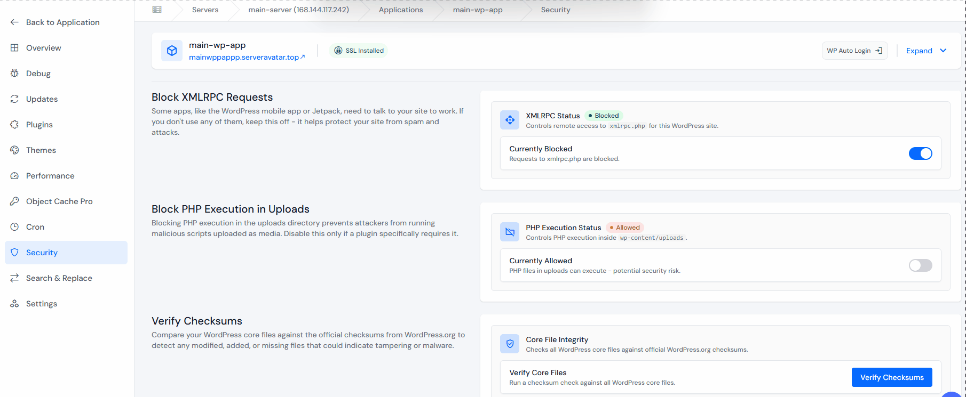Click the SSL lock icon badge
The height and width of the screenshot is (397, 966).
338,51
